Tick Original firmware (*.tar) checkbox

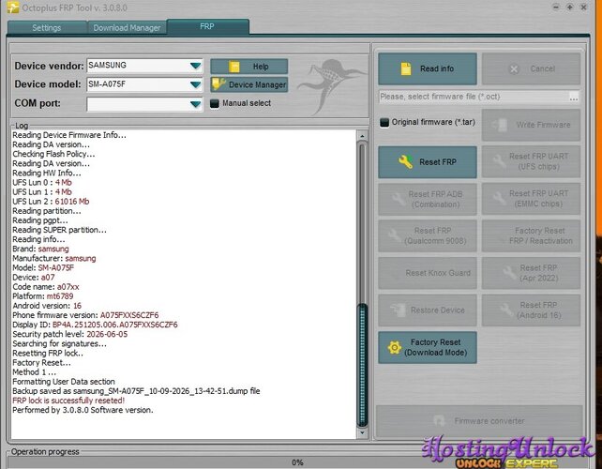[384, 123]
